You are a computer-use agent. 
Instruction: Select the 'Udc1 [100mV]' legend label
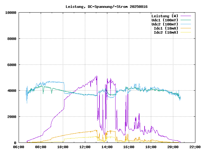(165, 20)
